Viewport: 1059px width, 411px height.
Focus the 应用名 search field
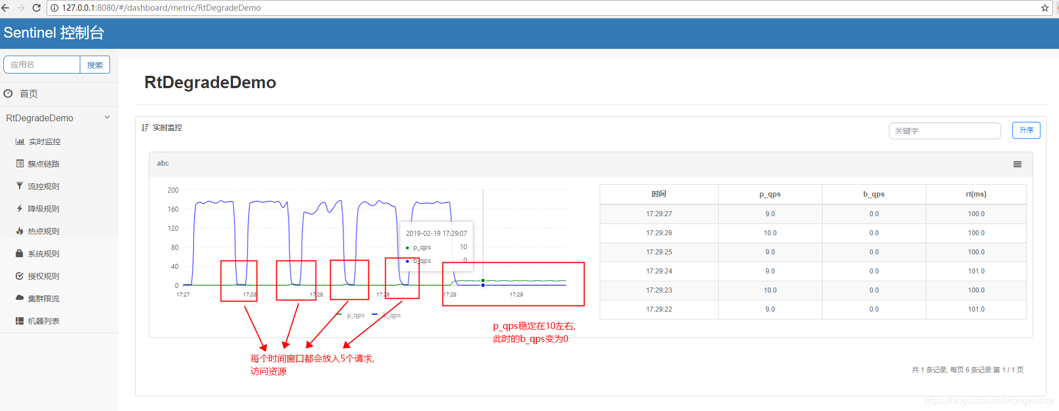[x=42, y=65]
